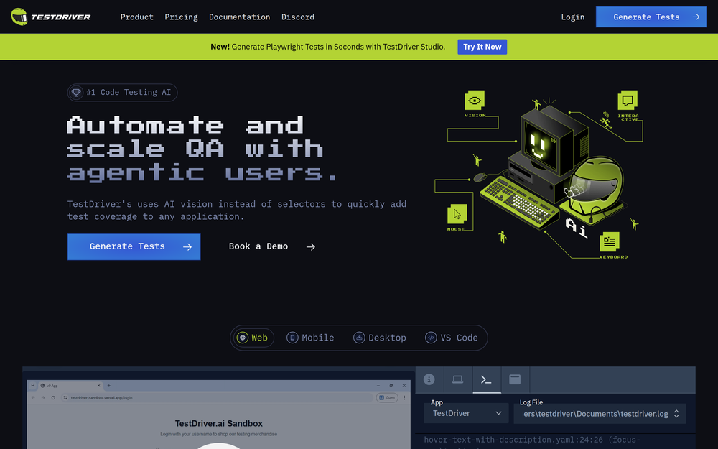Click the arrow inside hero Generate Tests button
This screenshot has width=718, height=449.
[x=187, y=247]
